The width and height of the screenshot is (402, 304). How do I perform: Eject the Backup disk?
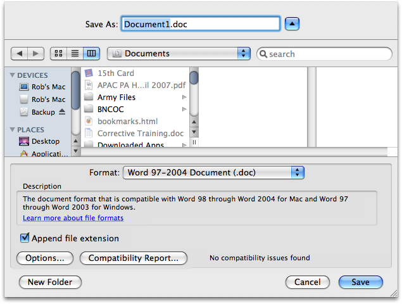pyautogui.click(x=62, y=112)
